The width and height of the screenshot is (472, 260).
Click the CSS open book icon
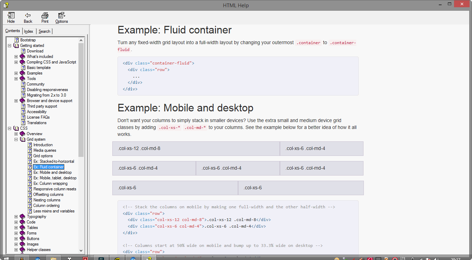[16, 128]
